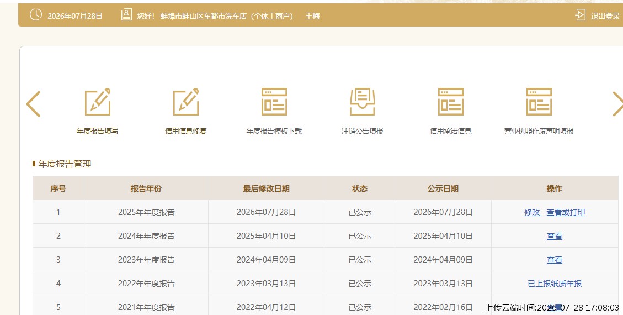Show next menu items with right chevron
Image resolution: width=623 pixels, height=315 pixels.
coord(617,104)
